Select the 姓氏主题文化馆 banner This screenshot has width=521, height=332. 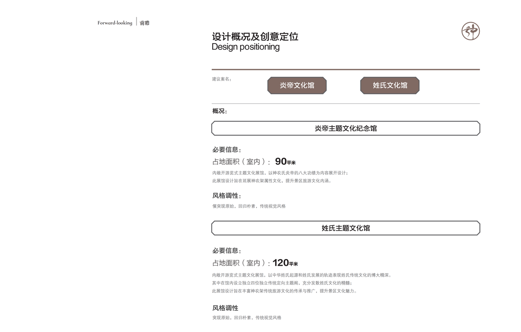pyautogui.click(x=346, y=228)
